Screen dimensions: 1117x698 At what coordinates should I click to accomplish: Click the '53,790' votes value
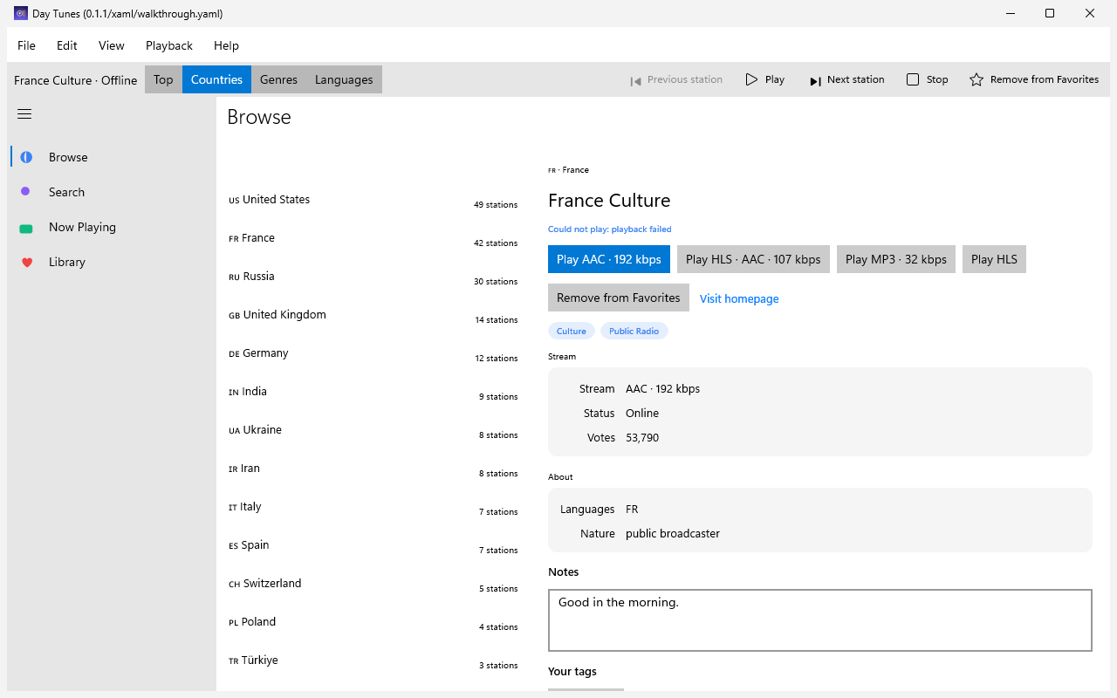pos(642,438)
